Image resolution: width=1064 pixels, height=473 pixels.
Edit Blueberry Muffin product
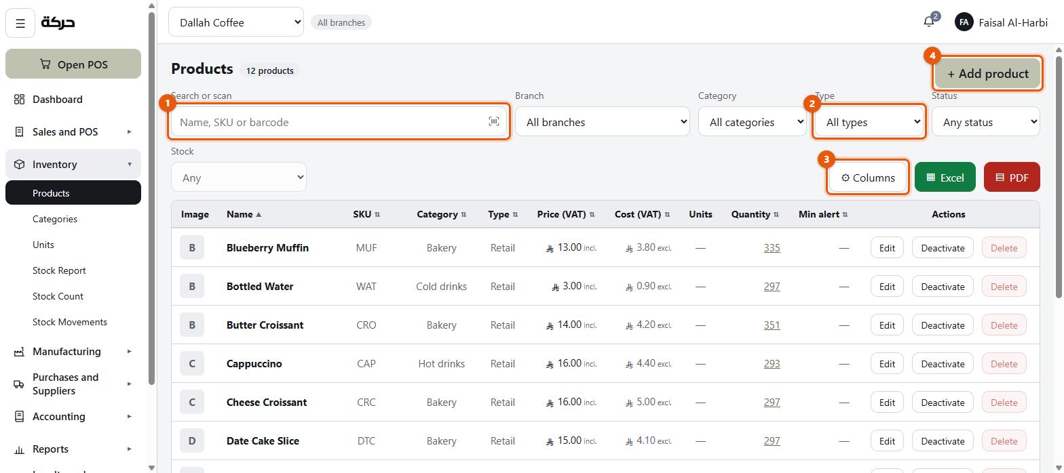coord(887,248)
